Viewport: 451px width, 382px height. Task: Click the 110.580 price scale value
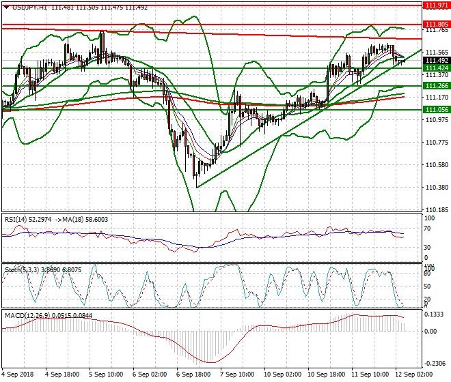[437, 165]
